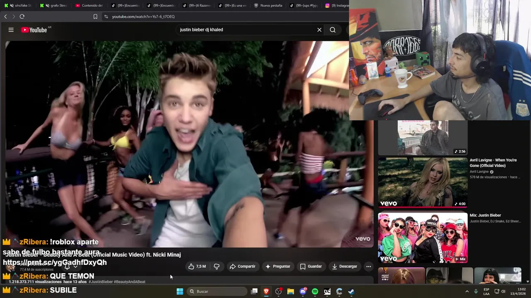This screenshot has width=531, height=298.
Task: Open the blue C app on the taskbar
Action: point(339,291)
